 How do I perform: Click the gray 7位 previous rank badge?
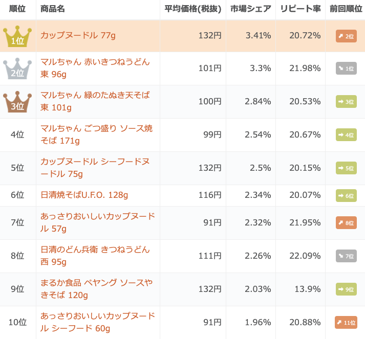[346, 256]
